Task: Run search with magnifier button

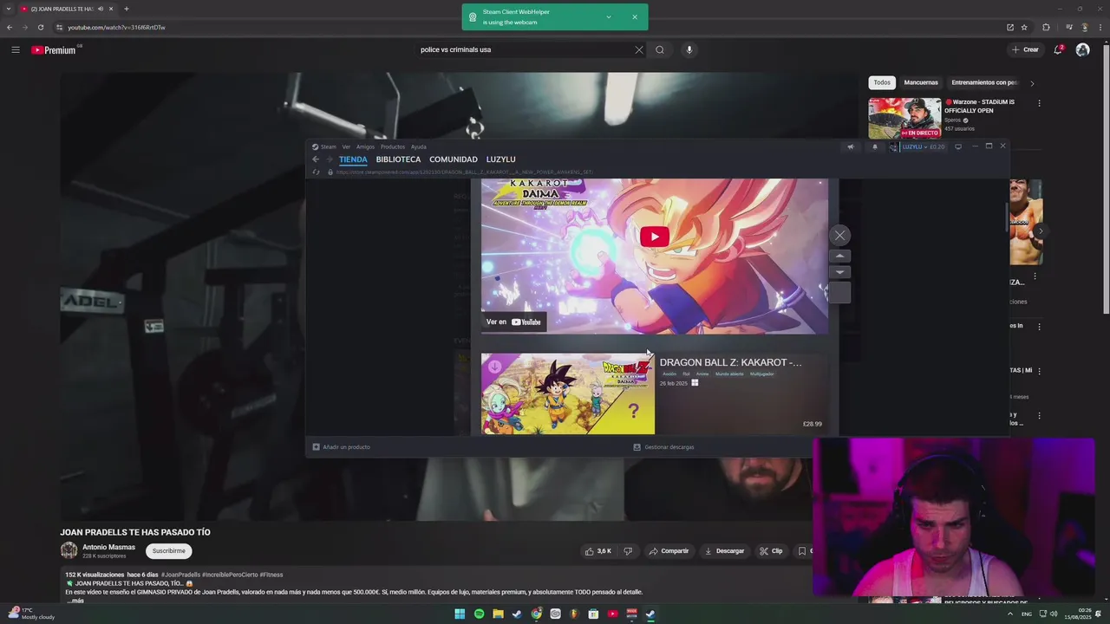Action: coord(660,49)
